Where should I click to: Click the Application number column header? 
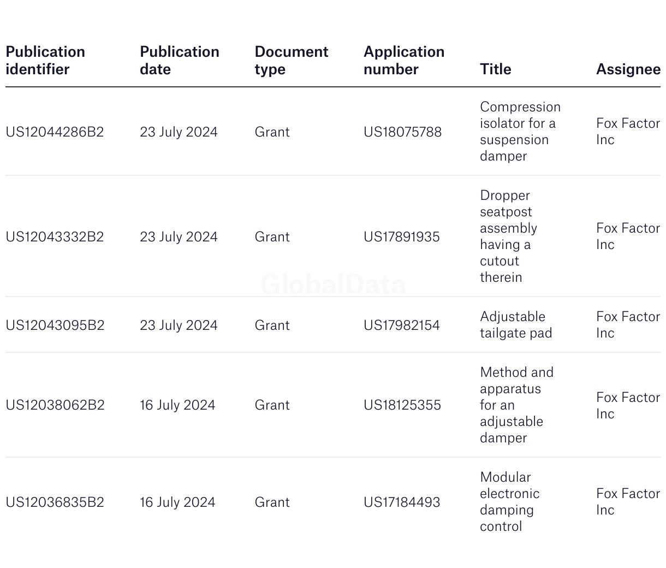(x=404, y=61)
